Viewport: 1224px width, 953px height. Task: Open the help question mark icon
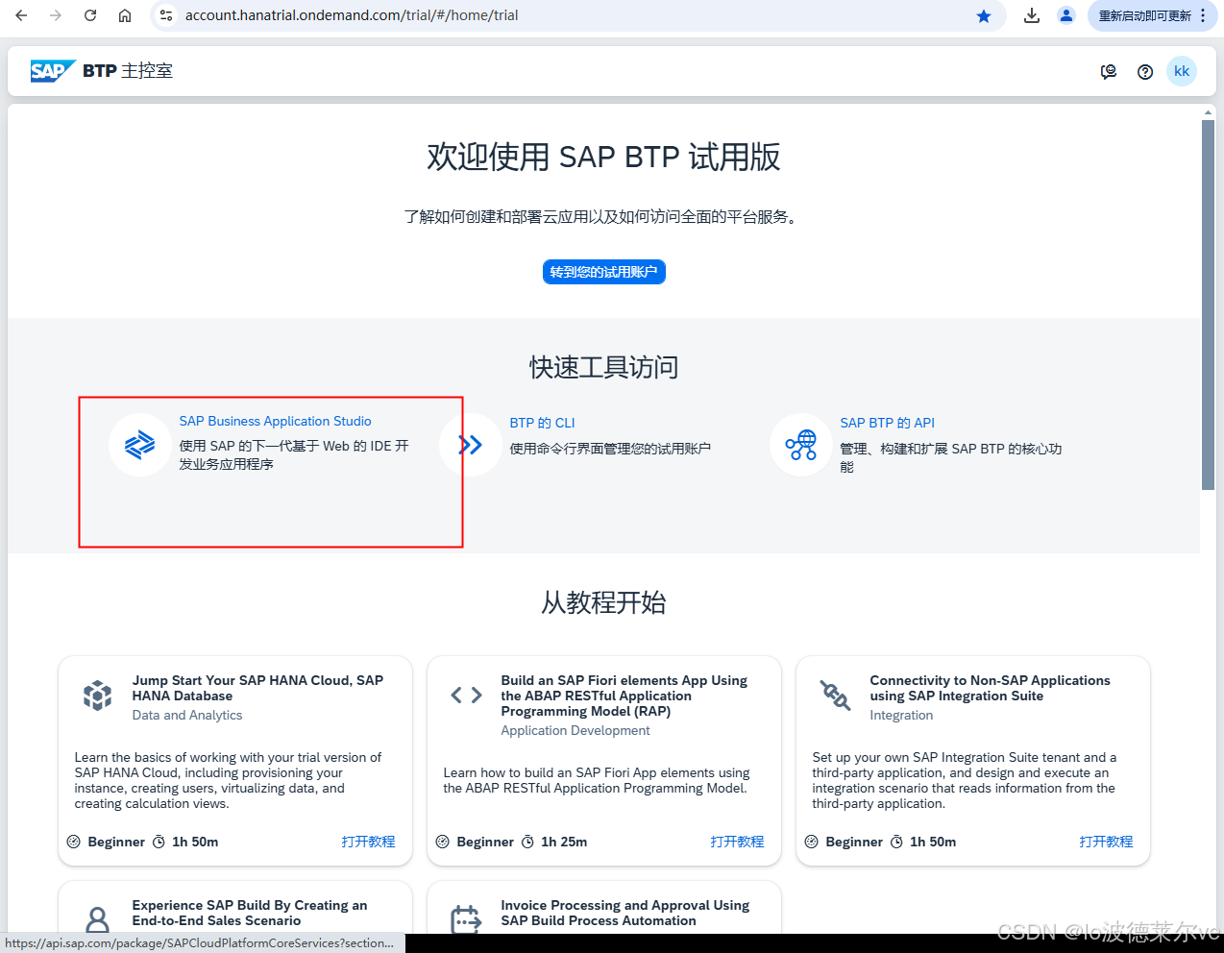(1145, 71)
